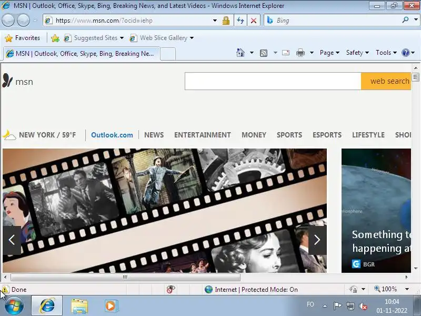Click the status bar warning icon

pyautogui.click(x=5, y=289)
